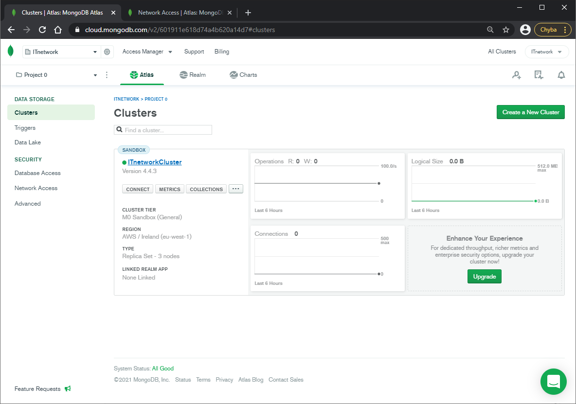Click the browser bookmark star icon
The width and height of the screenshot is (576, 404).
506,30
